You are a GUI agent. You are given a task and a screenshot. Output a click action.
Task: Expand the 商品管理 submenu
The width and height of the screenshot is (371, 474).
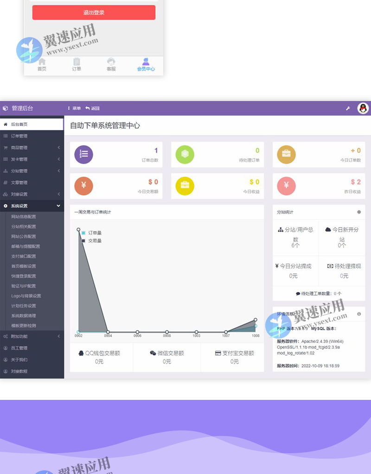(x=19, y=148)
